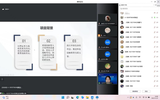Click the cloud recording indicator

6,9
